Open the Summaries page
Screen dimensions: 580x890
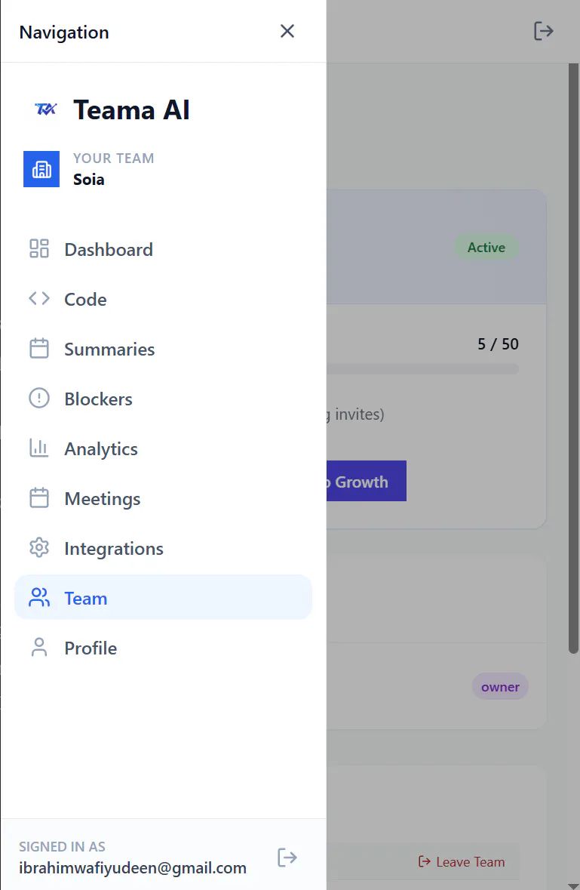(x=163, y=349)
